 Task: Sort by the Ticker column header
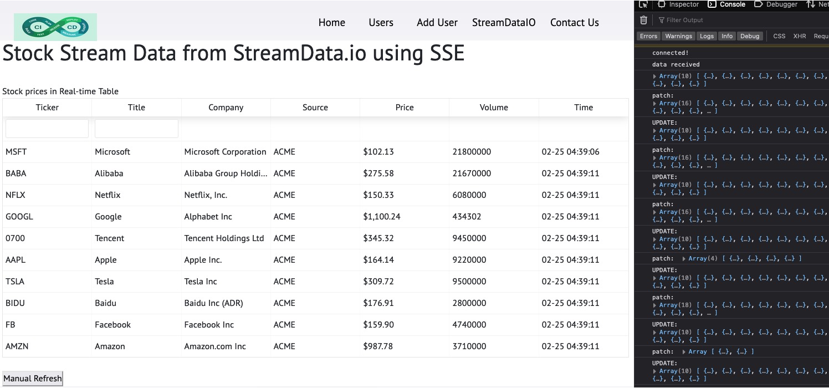pyautogui.click(x=47, y=108)
